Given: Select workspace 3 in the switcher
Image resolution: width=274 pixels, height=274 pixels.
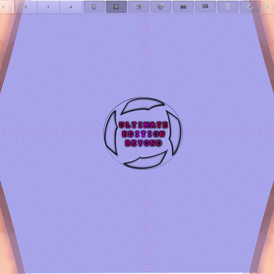Looking at the screenshot, I should pos(48,7).
